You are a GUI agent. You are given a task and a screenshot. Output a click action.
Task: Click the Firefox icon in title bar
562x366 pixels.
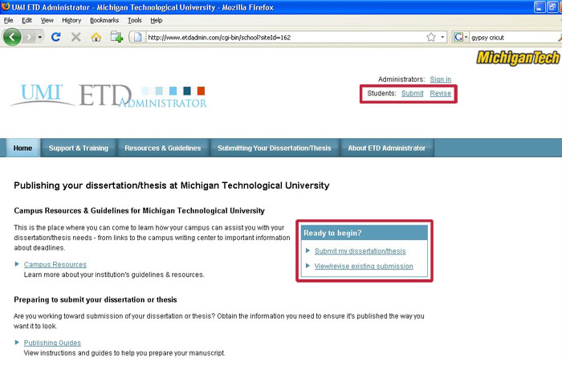click(x=6, y=6)
